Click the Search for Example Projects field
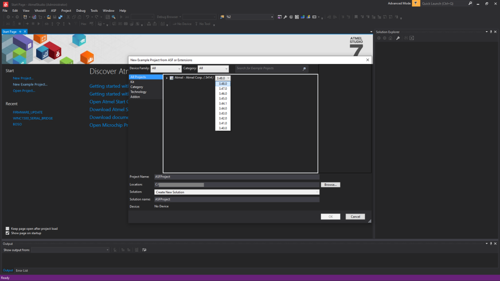Image resolution: width=500 pixels, height=281 pixels. (271, 68)
